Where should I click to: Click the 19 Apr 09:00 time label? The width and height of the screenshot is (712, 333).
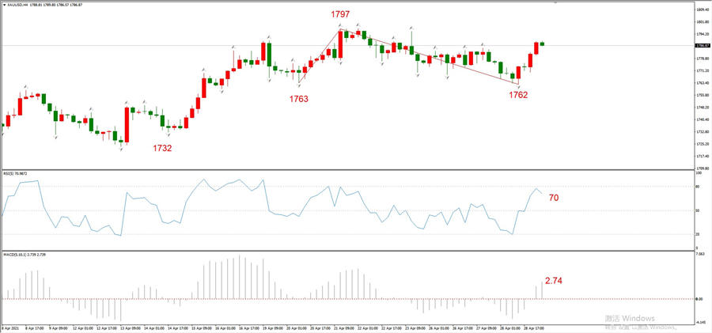[x=273, y=328]
